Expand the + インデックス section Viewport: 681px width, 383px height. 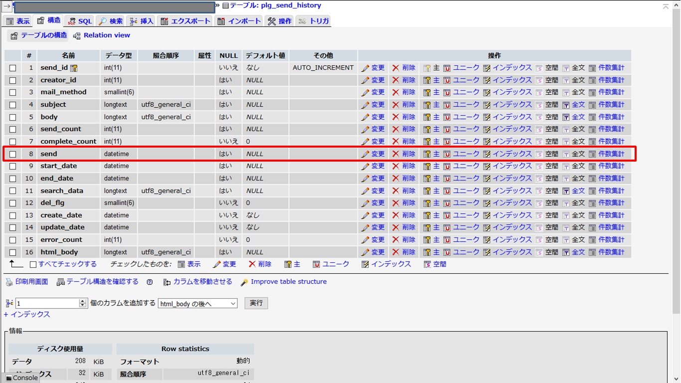click(27, 315)
